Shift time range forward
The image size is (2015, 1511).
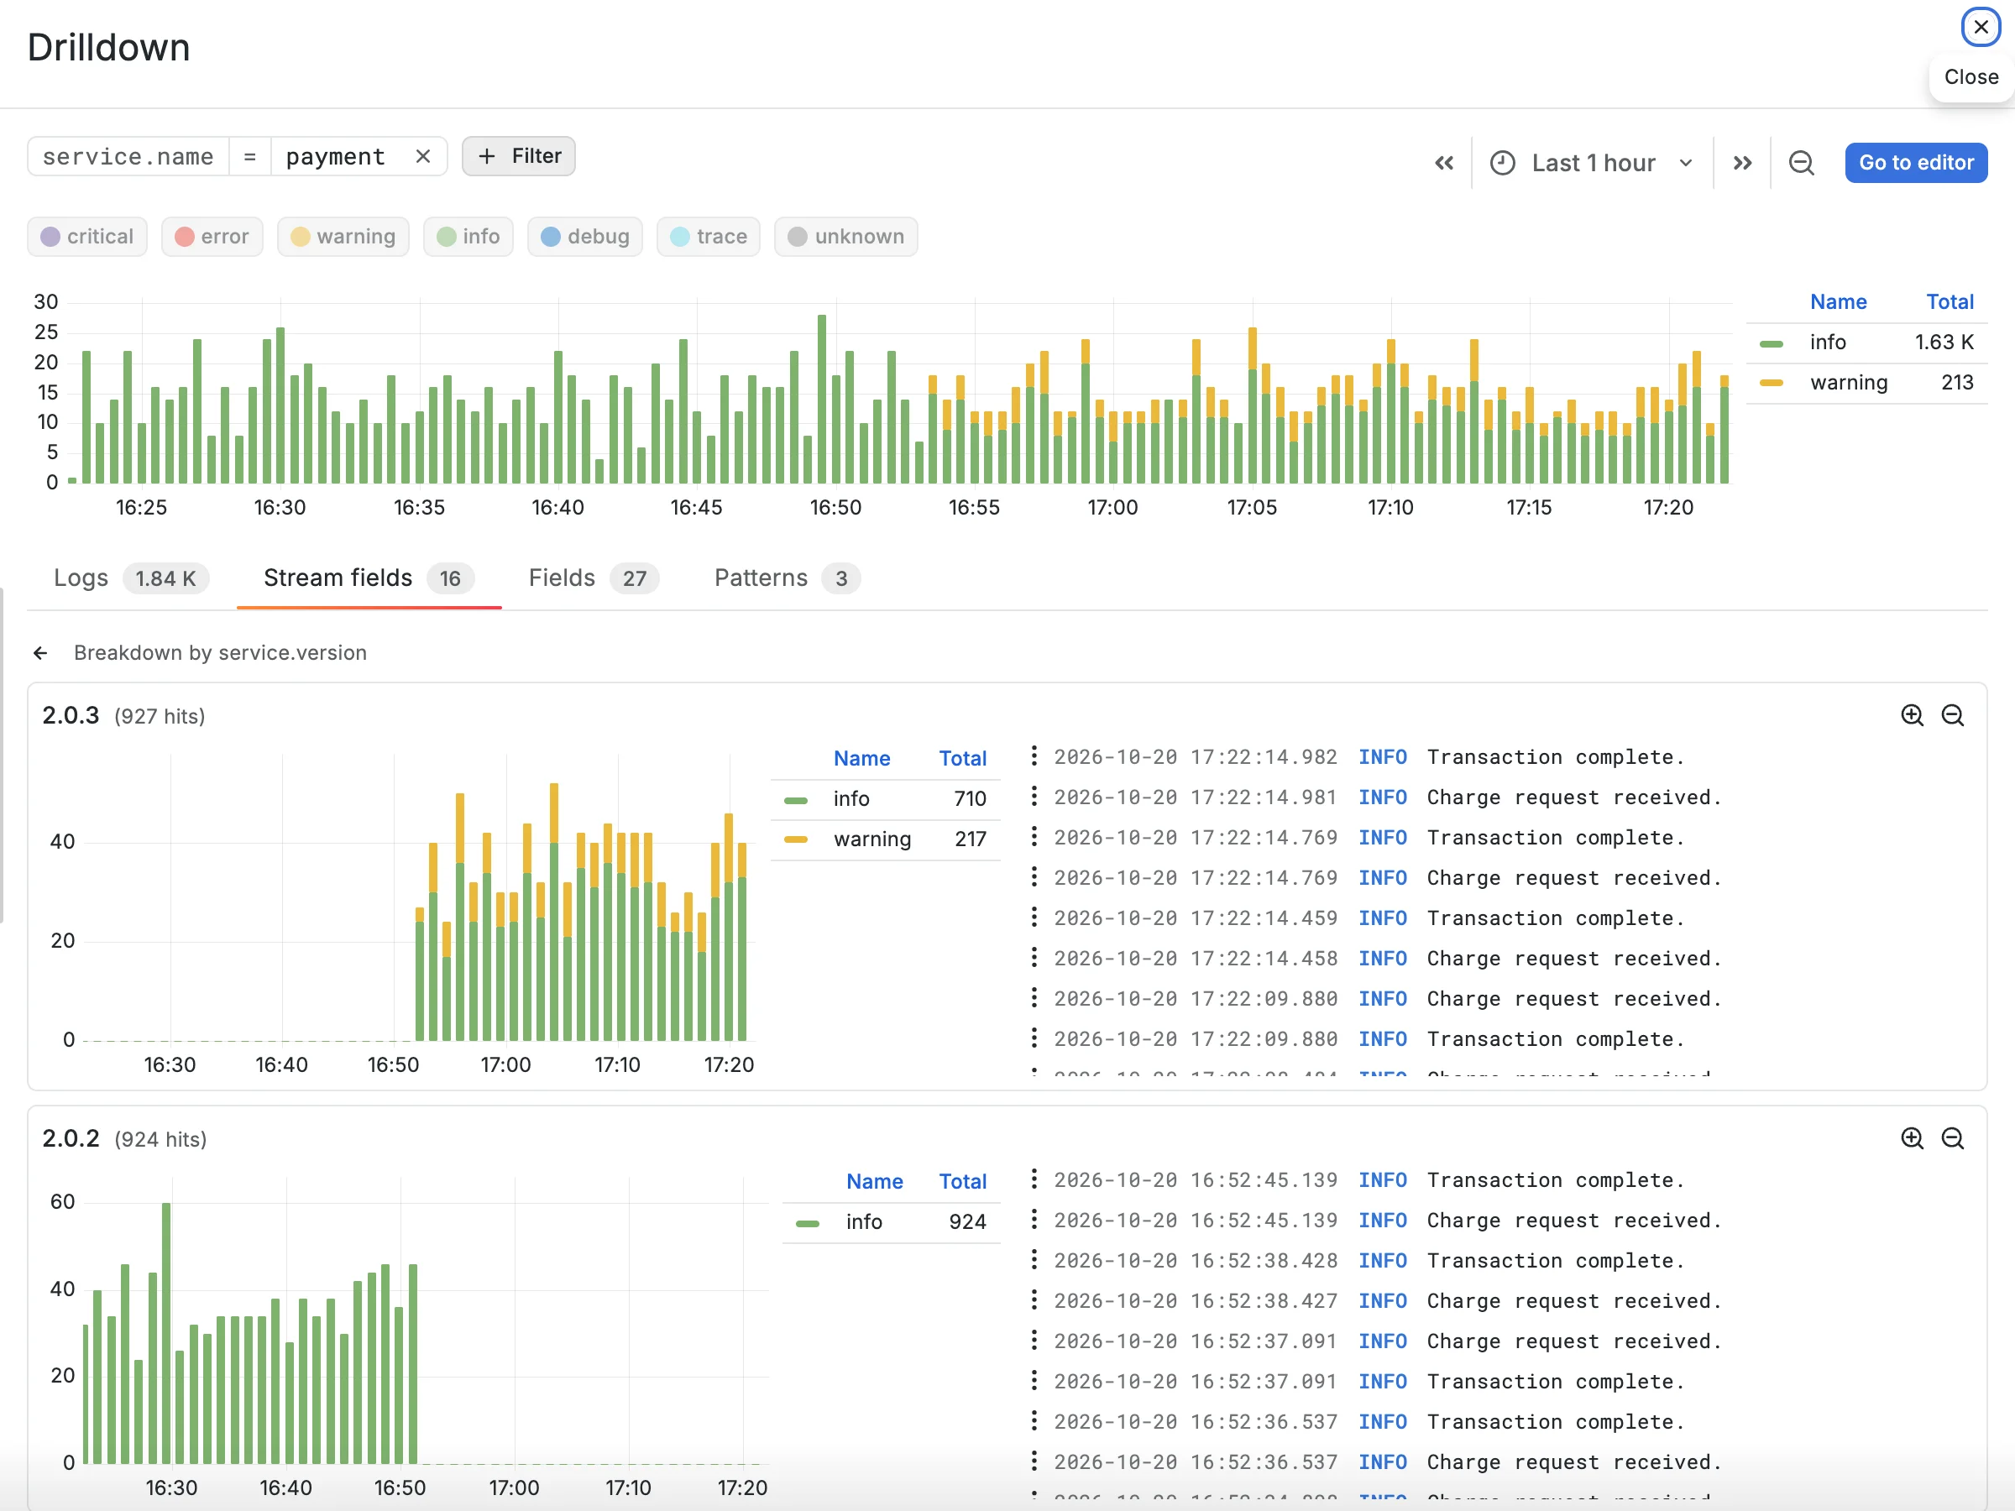1742,163
